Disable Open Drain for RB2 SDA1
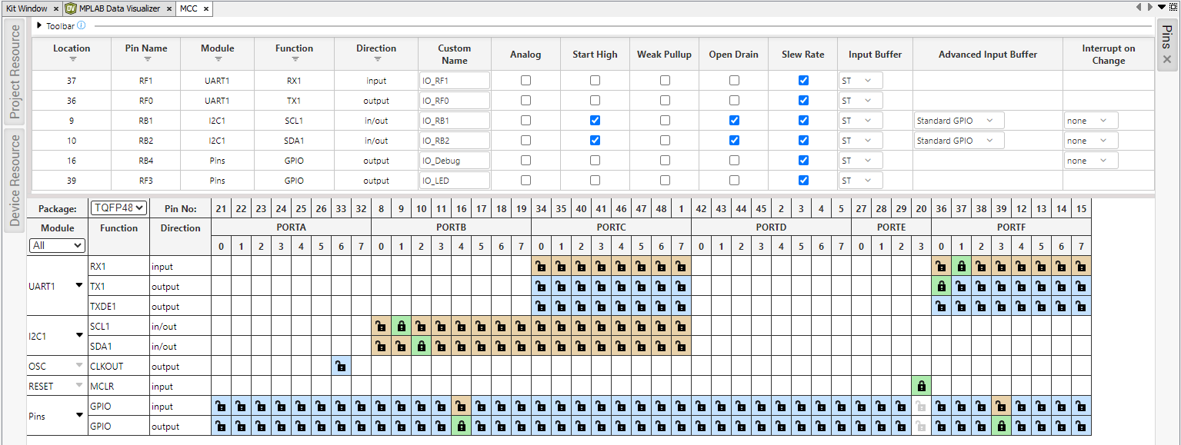The height and width of the screenshot is (445, 1181). point(734,140)
